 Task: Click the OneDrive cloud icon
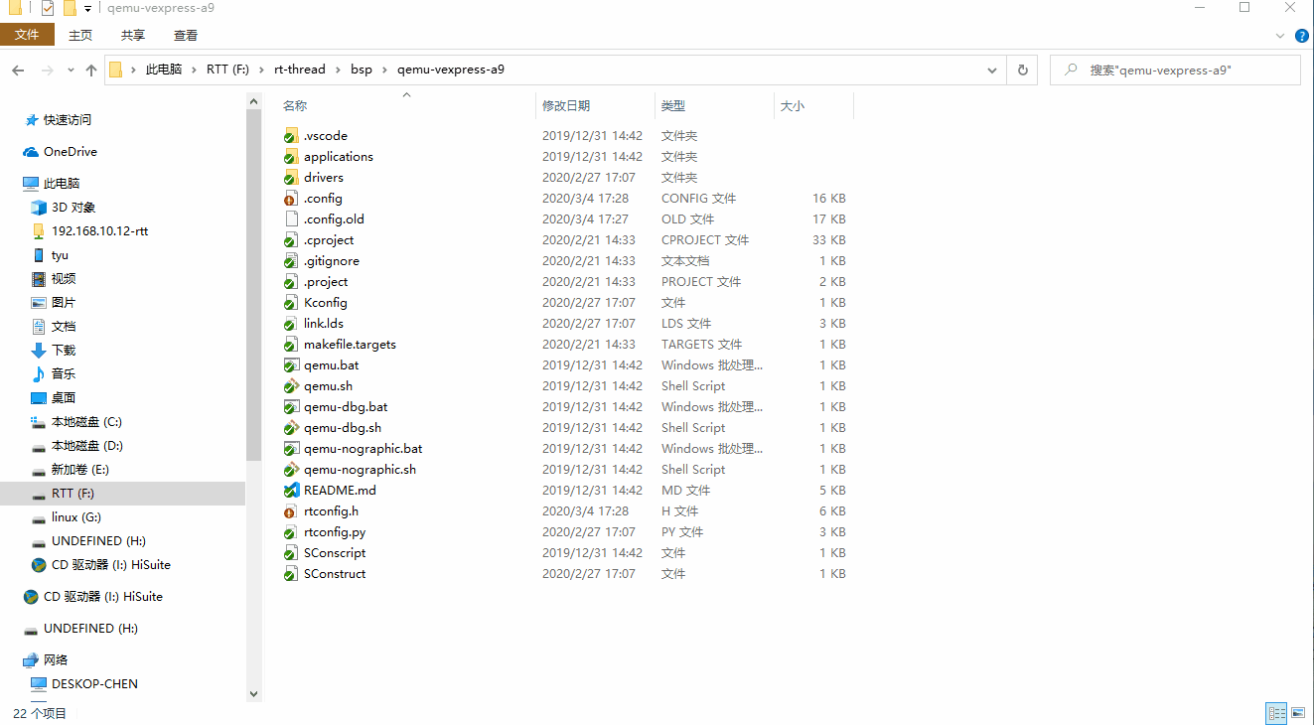coord(31,152)
